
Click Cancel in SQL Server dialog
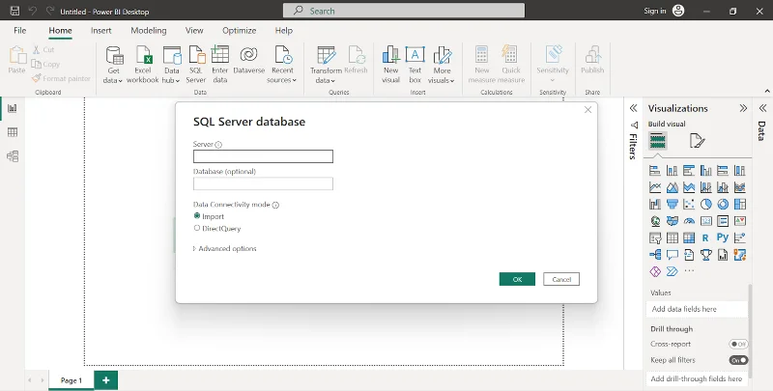click(561, 279)
